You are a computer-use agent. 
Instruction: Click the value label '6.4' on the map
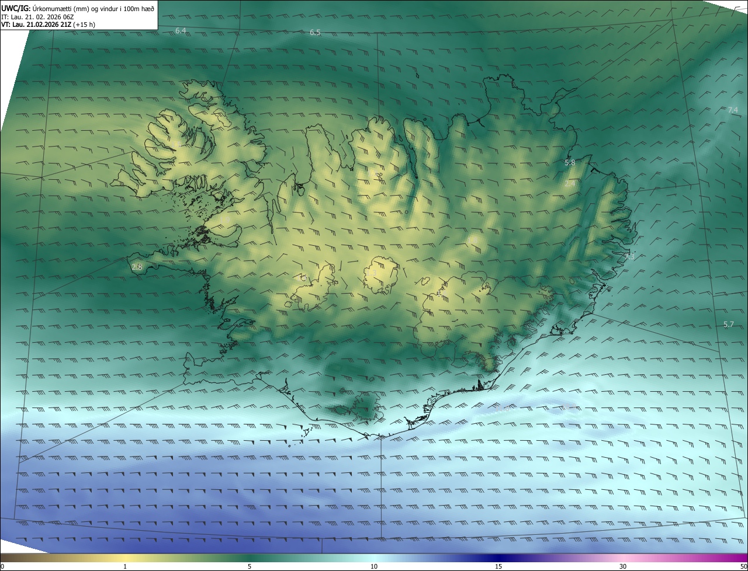(181, 30)
